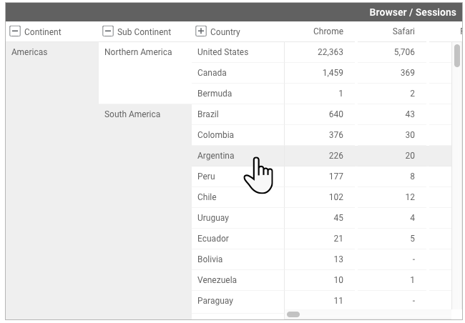This screenshot has height=323, width=465.
Task: Select the Bermuda country cell
Action: [x=215, y=94]
